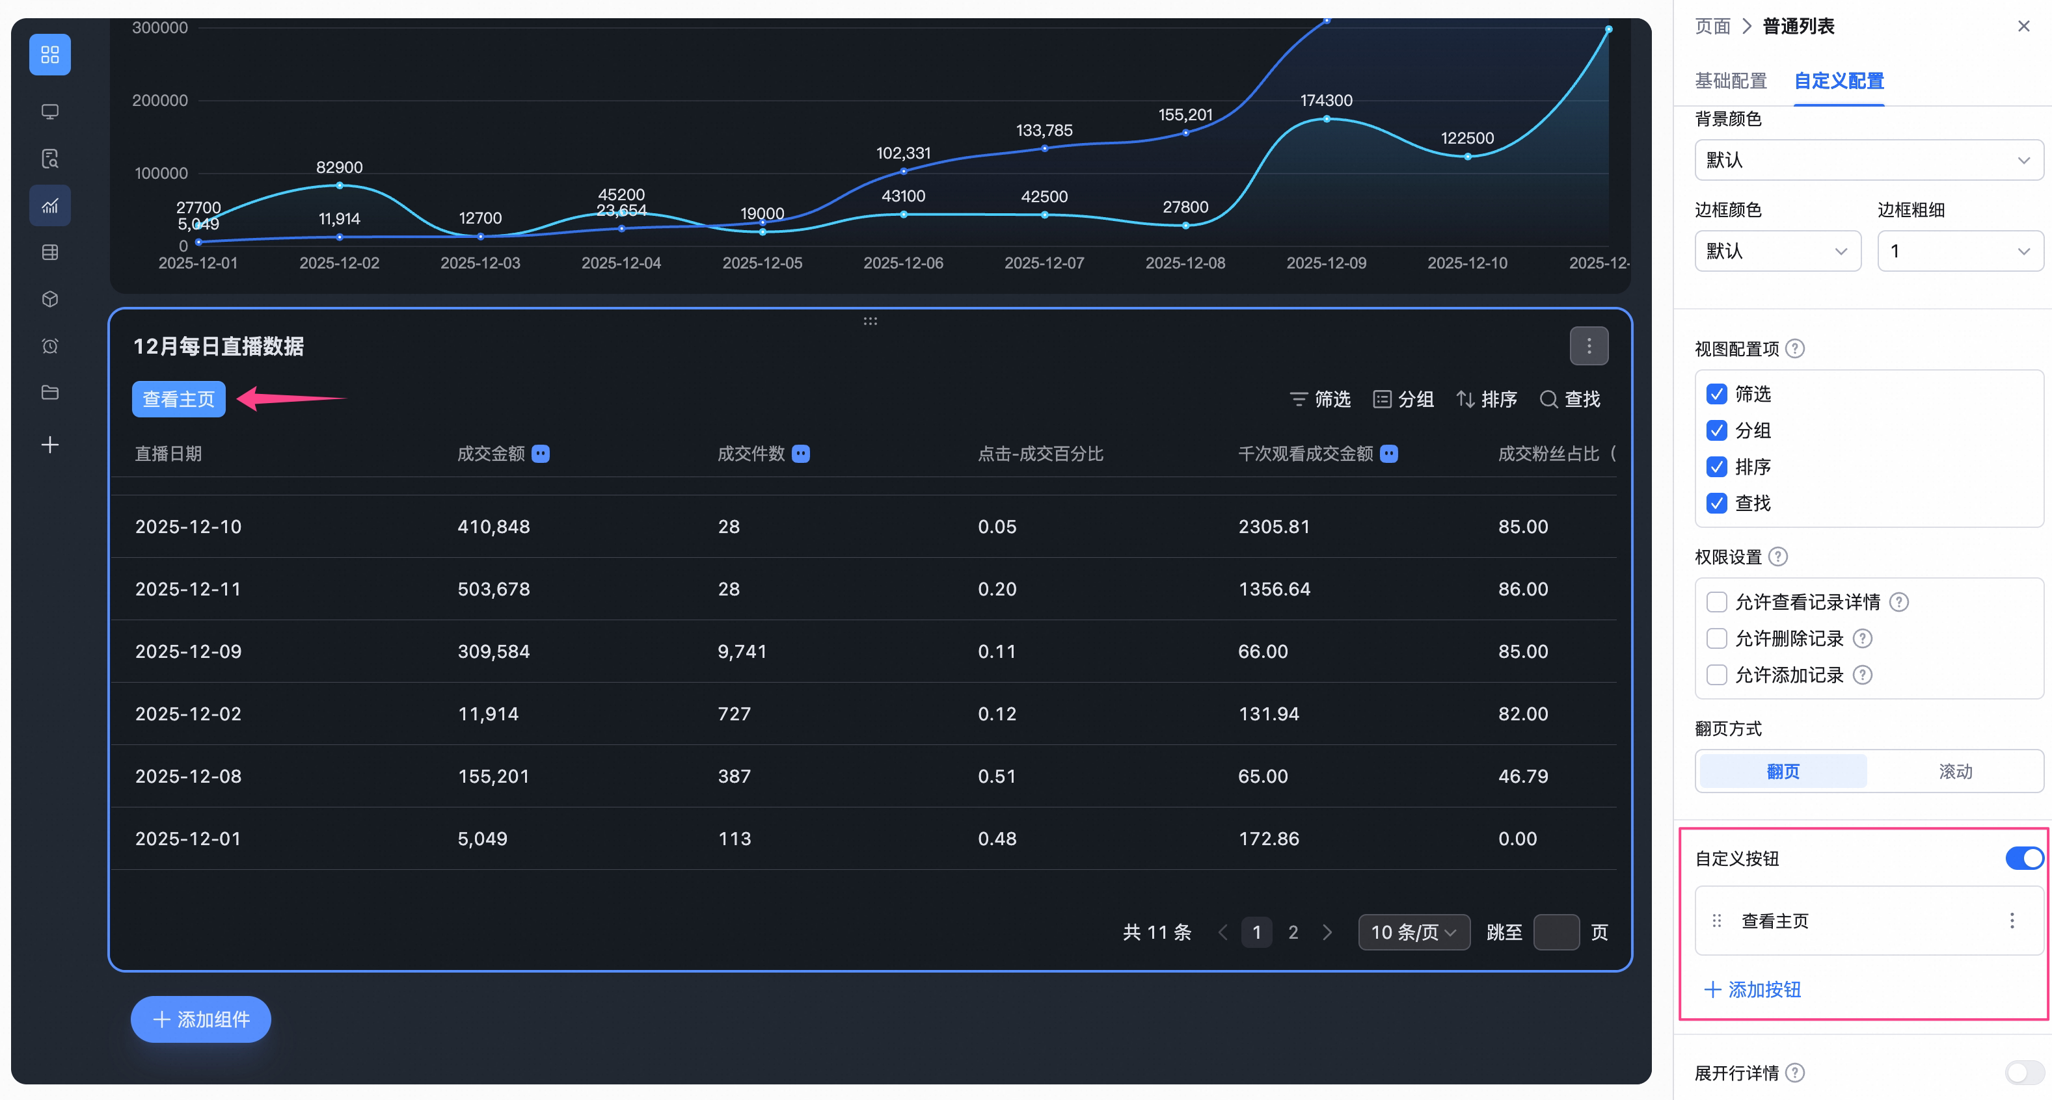
Task: Click the cube icon in left sidebar
Action: 49,299
